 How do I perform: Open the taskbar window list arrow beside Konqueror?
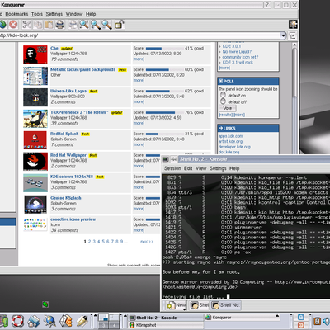pyautogui.click(x=277, y=317)
